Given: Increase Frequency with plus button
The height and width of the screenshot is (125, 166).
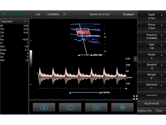Looking at the screenshot, I should 162,35.
